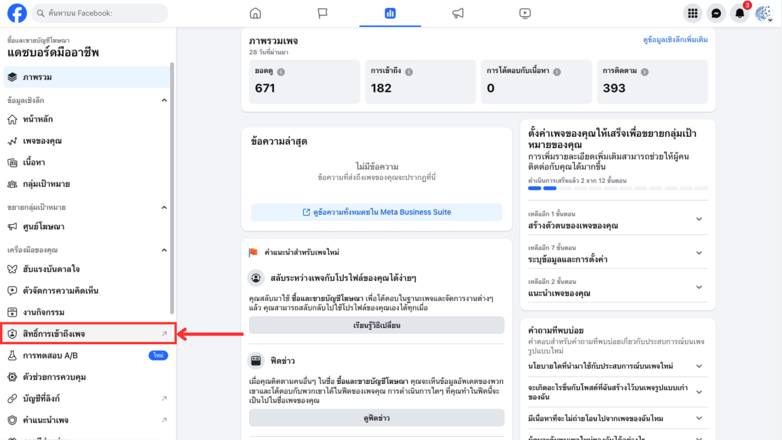
Task: Open the notifications bell icon
Action: click(x=739, y=13)
